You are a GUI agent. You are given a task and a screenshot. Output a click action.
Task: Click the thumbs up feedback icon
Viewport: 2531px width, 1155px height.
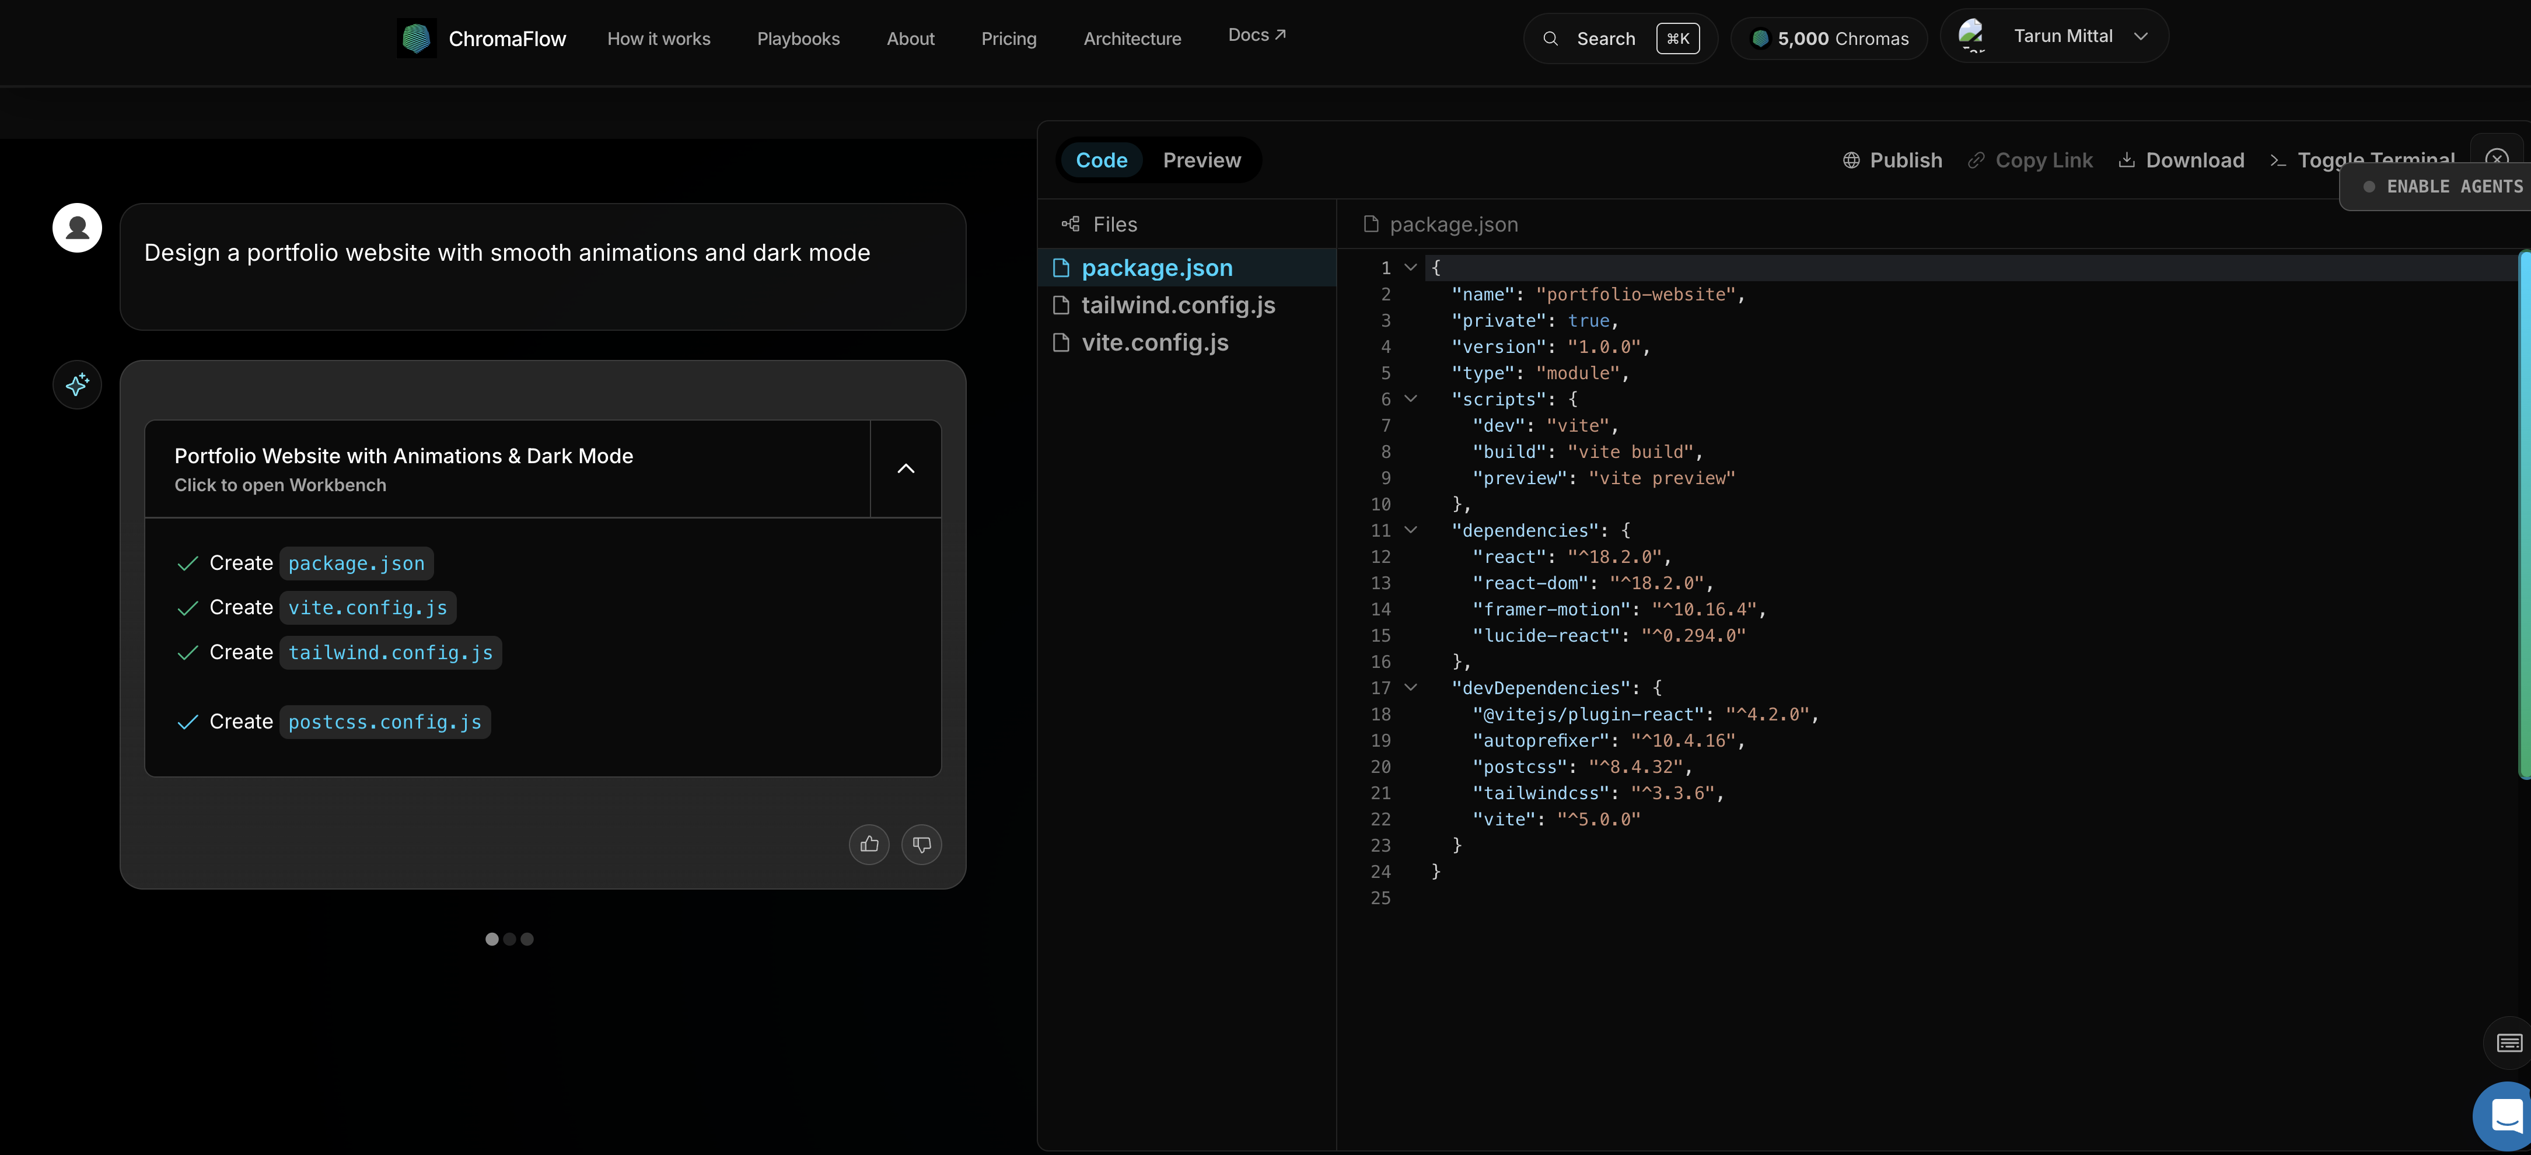[869, 845]
